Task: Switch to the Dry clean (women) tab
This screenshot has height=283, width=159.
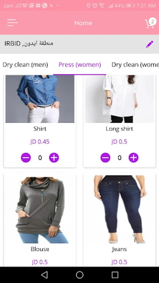Action: tap(135, 64)
